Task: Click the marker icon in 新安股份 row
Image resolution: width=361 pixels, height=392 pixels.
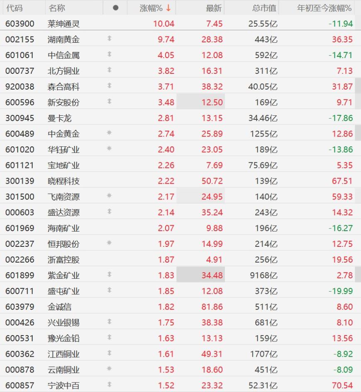Action: coord(109,102)
